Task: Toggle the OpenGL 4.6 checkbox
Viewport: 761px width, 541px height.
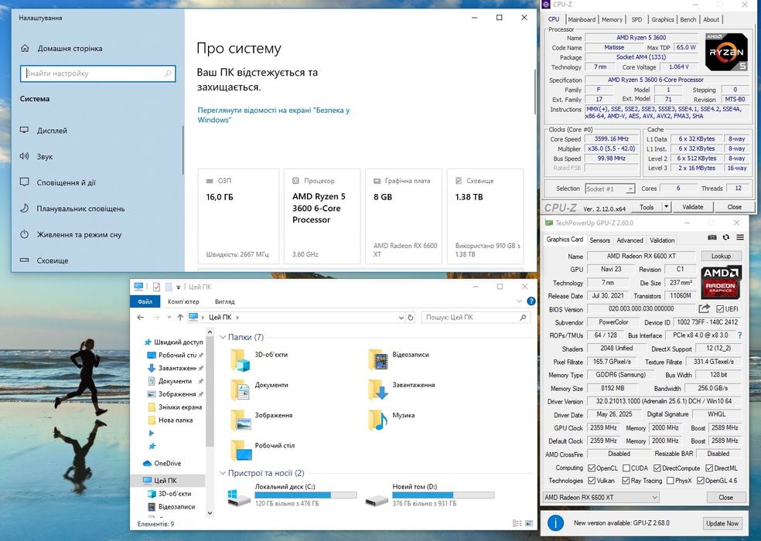Action: [x=701, y=481]
